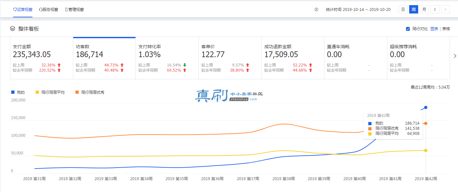Select the 成功退款金额 metric card
This screenshot has height=192, width=458.
(x=293, y=58)
